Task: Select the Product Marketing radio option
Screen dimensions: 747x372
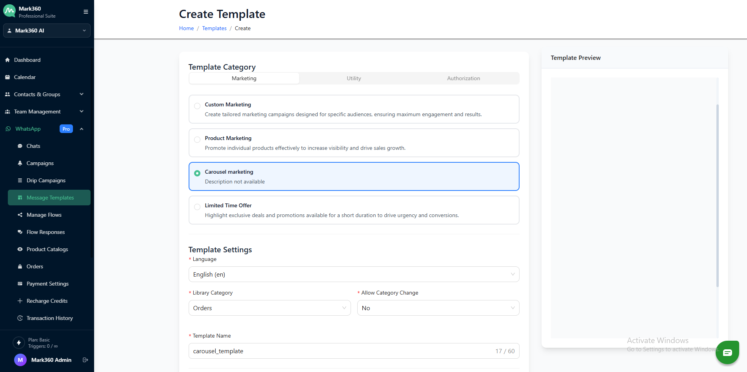Action: pyautogui.click(x=197, y=140)
